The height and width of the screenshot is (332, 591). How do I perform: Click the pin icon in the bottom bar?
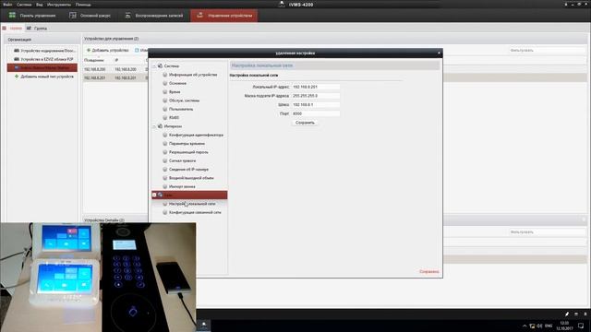pyautogui.click(x=567, y=314)
